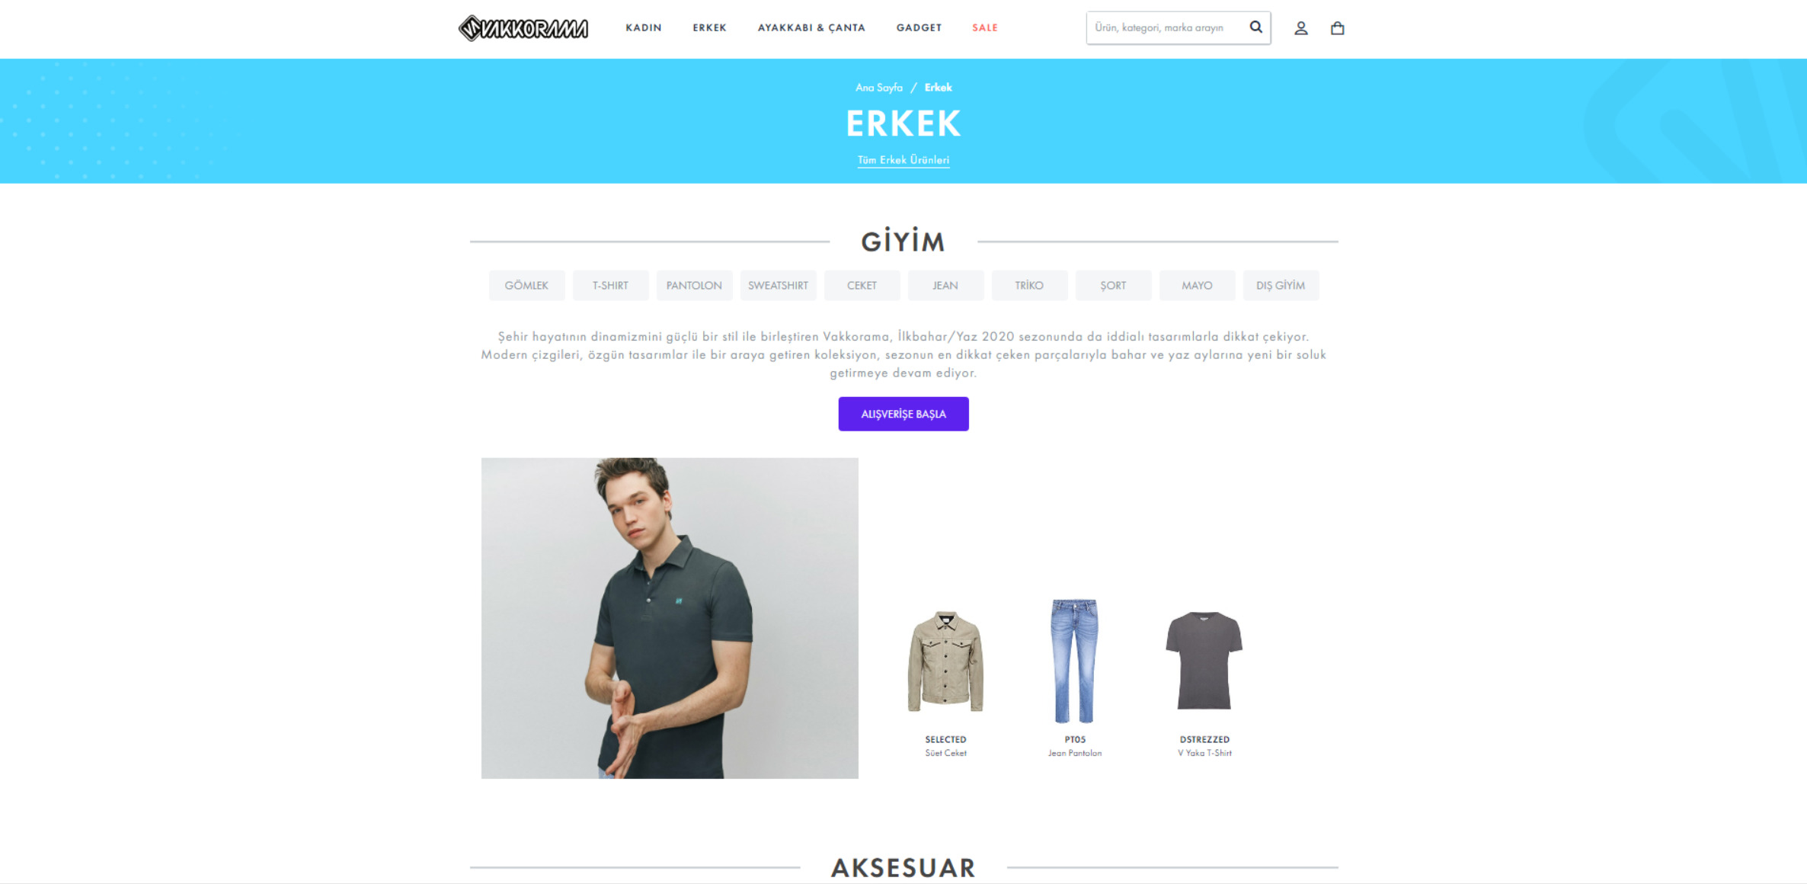Go to Ana Sayfa breadcrumb
Image resolution: width=1807 pixels, height=884 pixels.
pyautogui.click(x=878, y=88)
